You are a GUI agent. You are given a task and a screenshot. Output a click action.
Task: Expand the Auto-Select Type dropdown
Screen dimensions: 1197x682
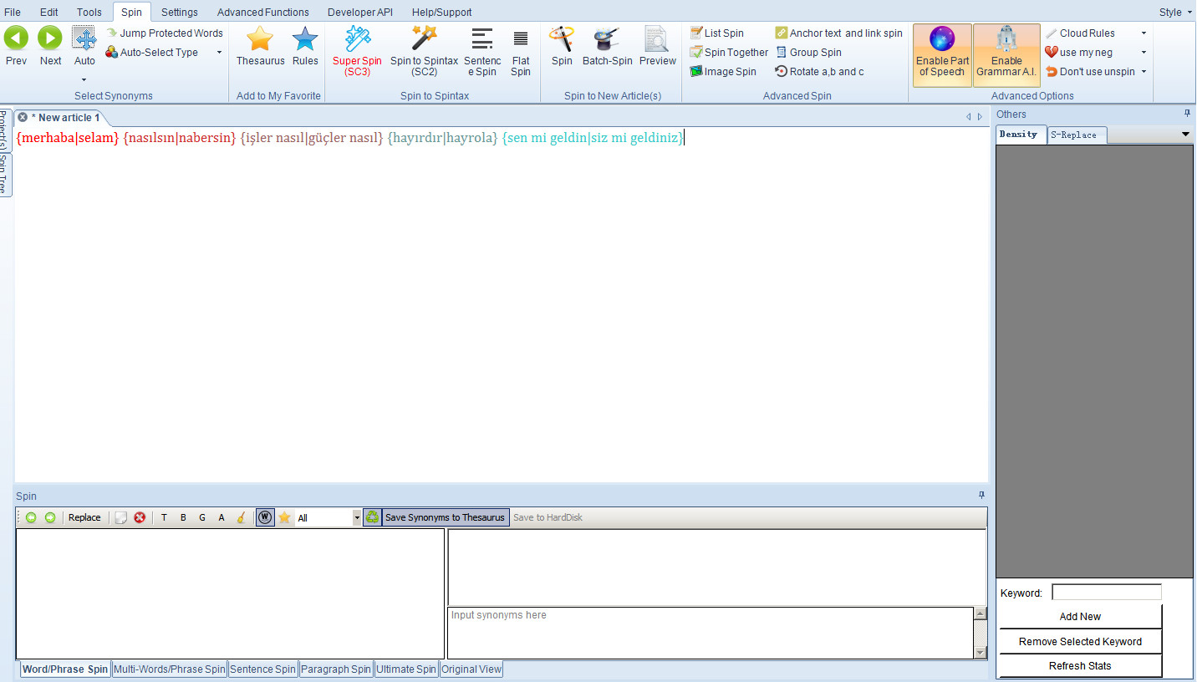pyautogui.click(x=219, y=53)
